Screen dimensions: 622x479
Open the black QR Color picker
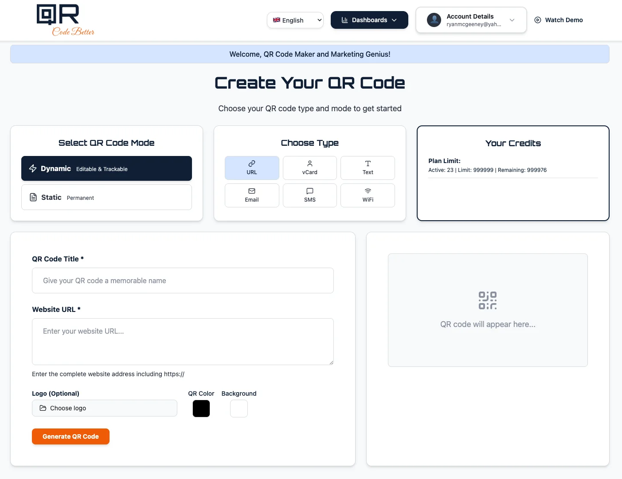point(201,408)
